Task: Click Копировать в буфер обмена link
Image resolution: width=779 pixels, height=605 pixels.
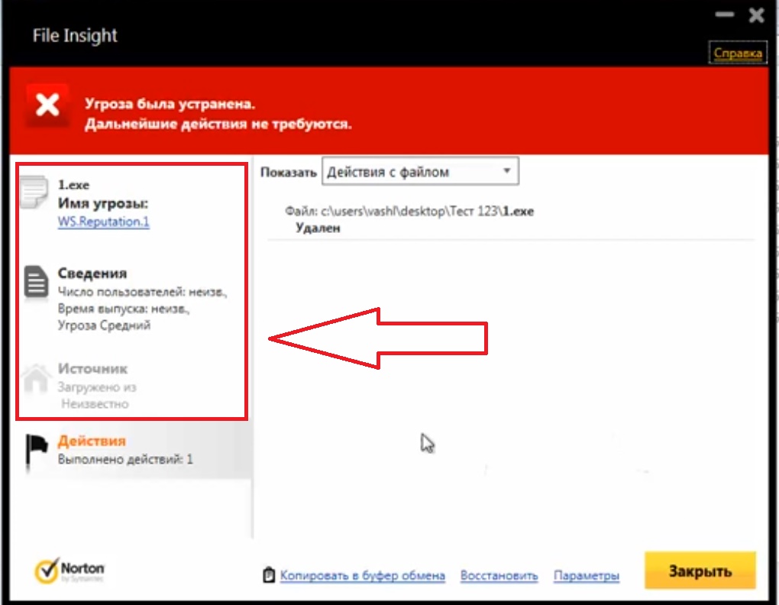Action: 363,575
